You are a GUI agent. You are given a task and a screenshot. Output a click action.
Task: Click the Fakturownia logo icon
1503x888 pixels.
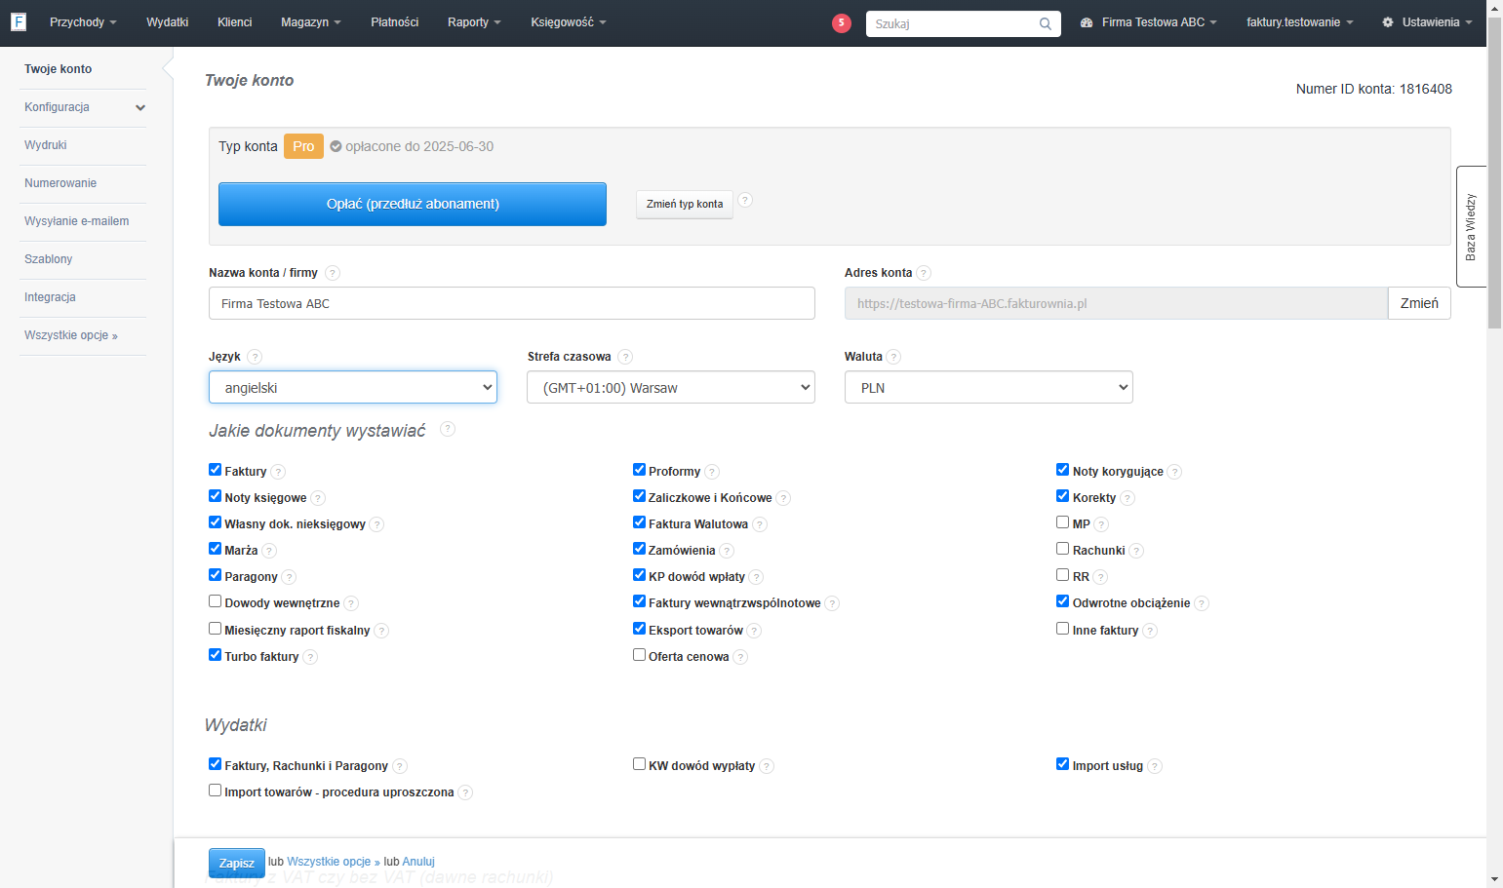[19, 21]
